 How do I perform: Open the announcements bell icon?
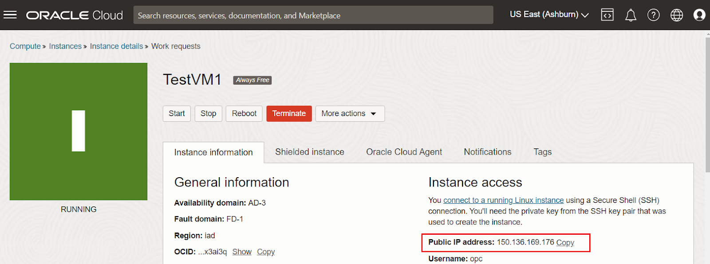click(631, 16)
